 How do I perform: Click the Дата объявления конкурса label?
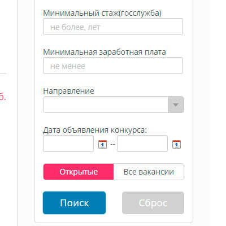coord(95,130)
